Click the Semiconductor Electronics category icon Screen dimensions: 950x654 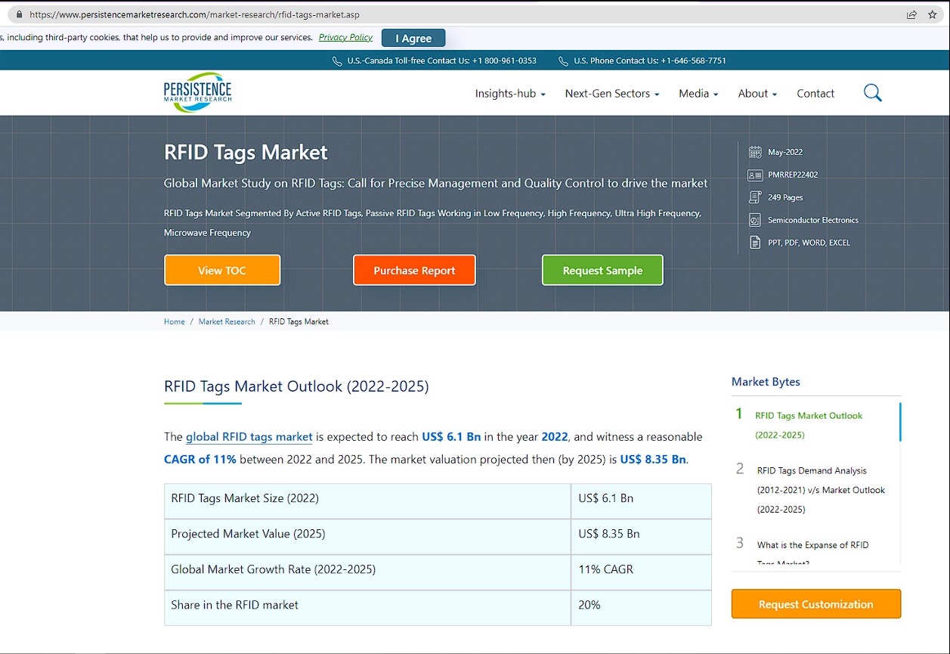[x=754, y=219]
